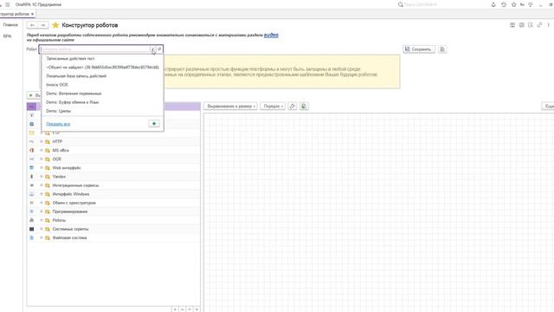Click the green play run button
Screen dimensions: 554x312
coord(31,95)
